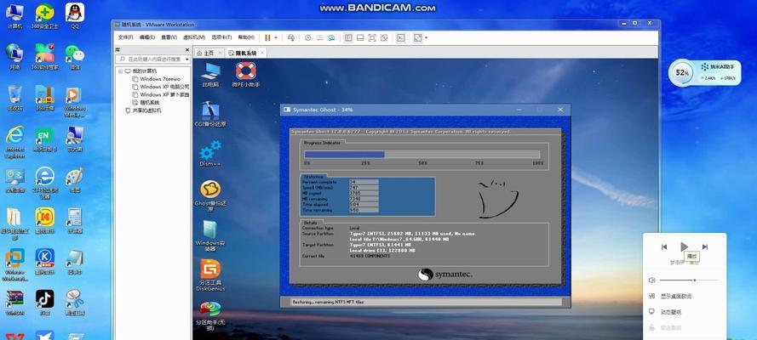Image resolution: width=757 pixels, height=340 pixels.
Task: Switch to Unity mode toolbar icon
Action: [384, 37]
